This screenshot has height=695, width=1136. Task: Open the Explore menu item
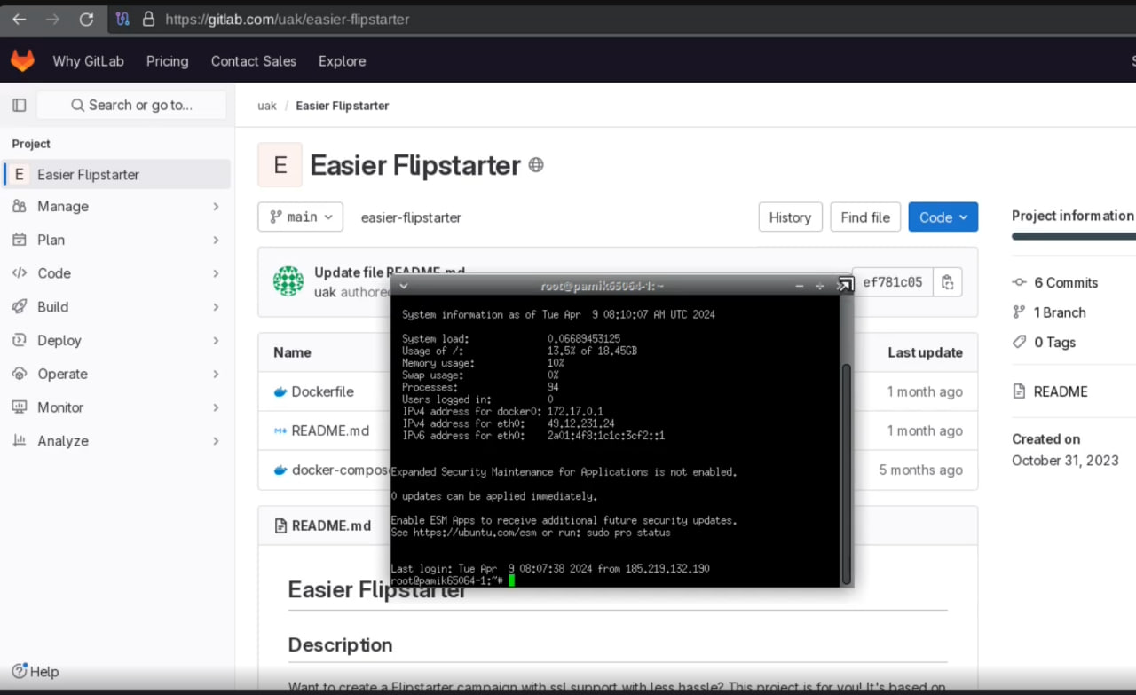click(343, 61)
